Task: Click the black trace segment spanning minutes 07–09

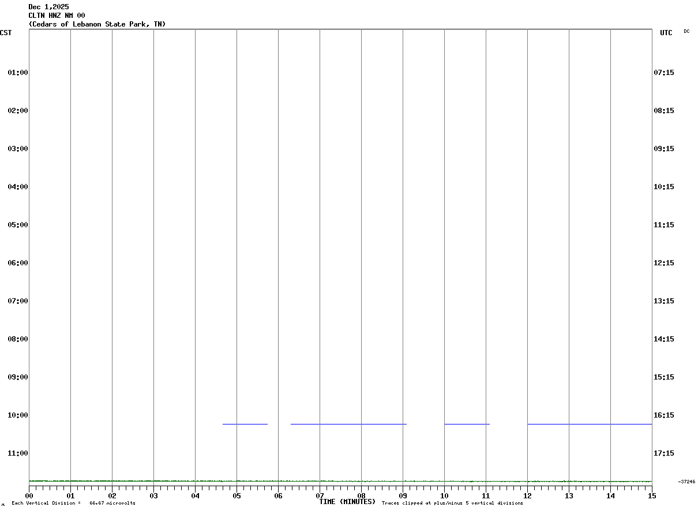Action: pyautogui.click(x=348, y=424)
